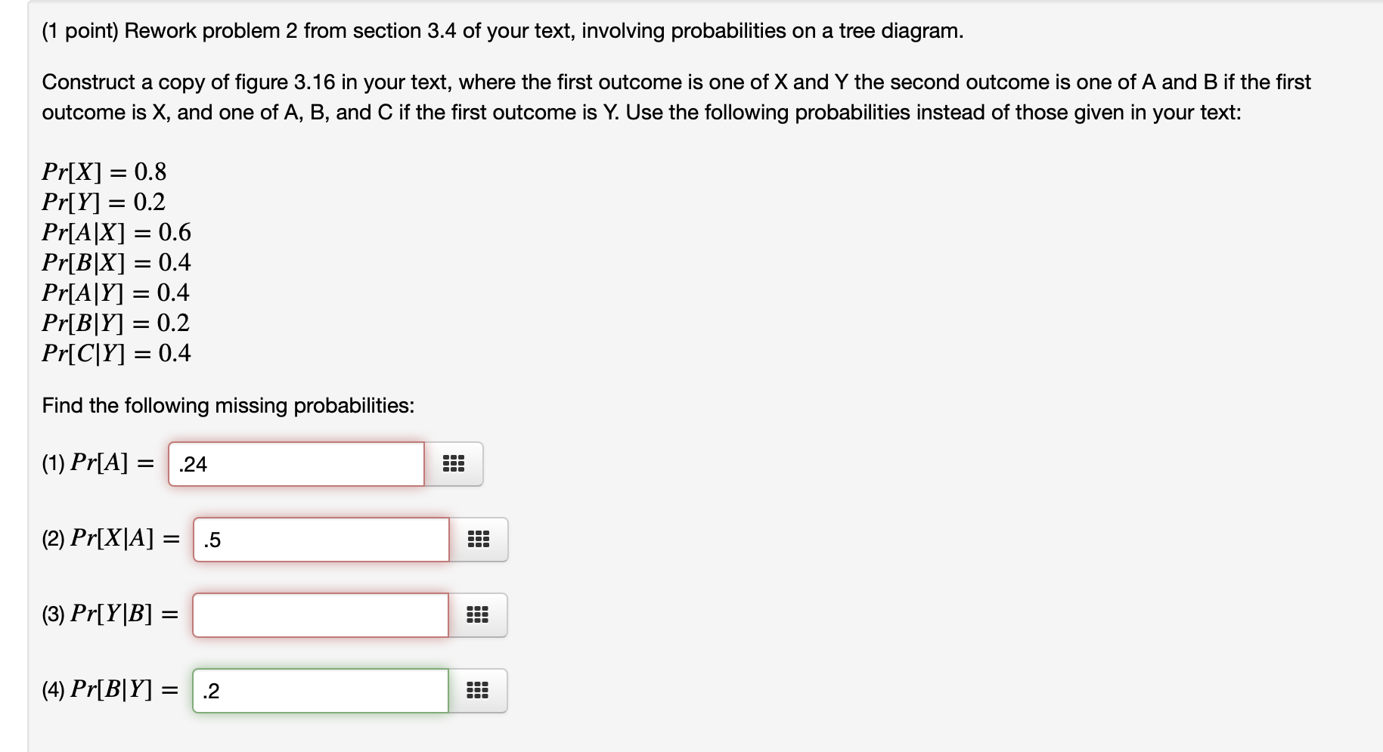
Task: Click the Pr[A|X] = 0.6 equation line
Action: [116, 233]
